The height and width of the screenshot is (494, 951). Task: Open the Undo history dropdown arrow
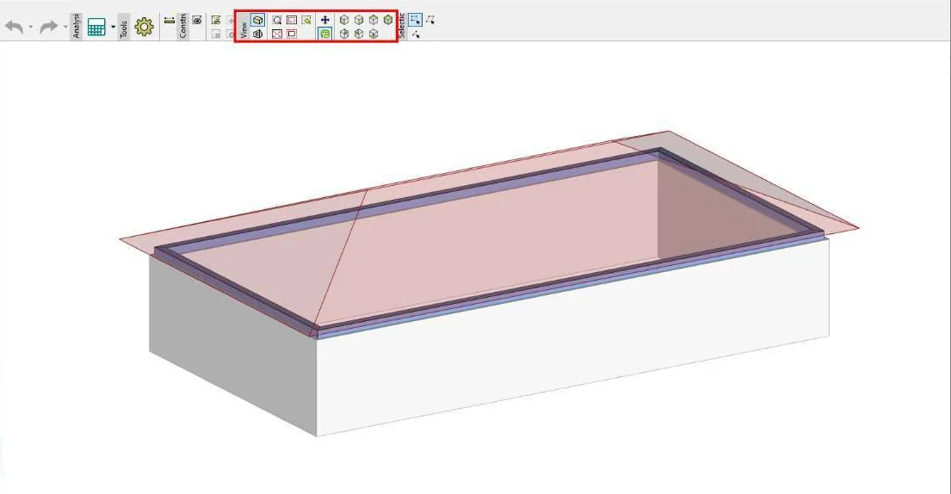coord(31,28)
